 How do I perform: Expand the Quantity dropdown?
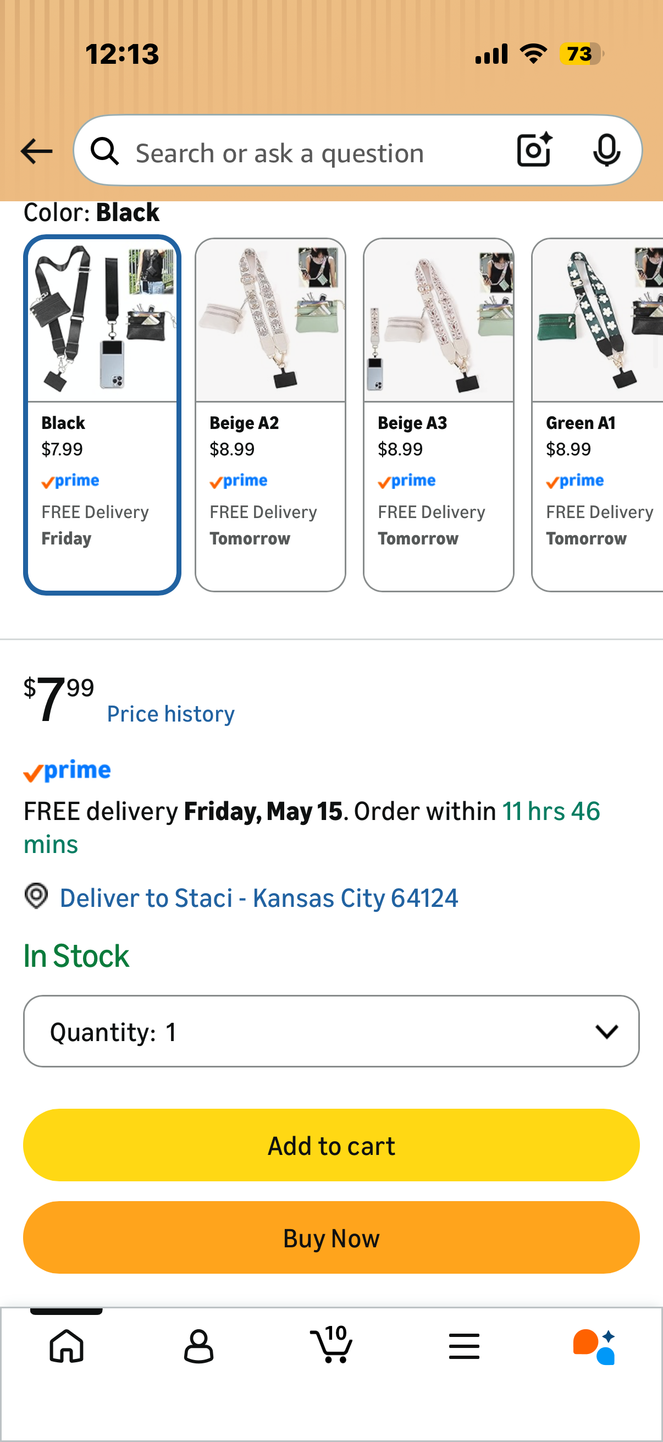[x=331, y=1031]
